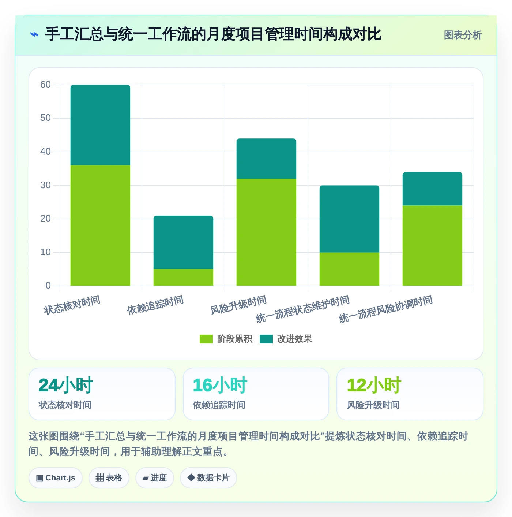Viewport: 512px width, 517px height.
Task: Toggle the 改进效果 legend item
Action: 286,339
